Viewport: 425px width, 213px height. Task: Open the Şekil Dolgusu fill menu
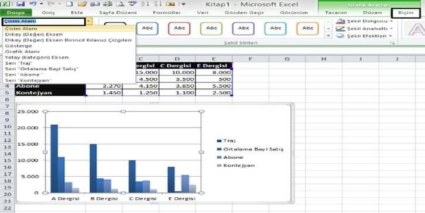[x=364, y=21]
